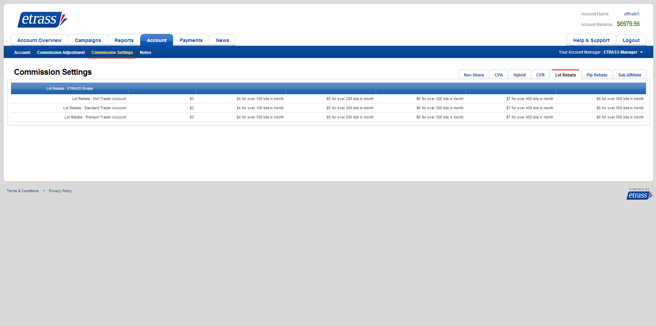The width and height of the screenshot is (656, 326).
Task: Open the Account Overview tab
Action: pyautogui.click(x=39, y=40)
